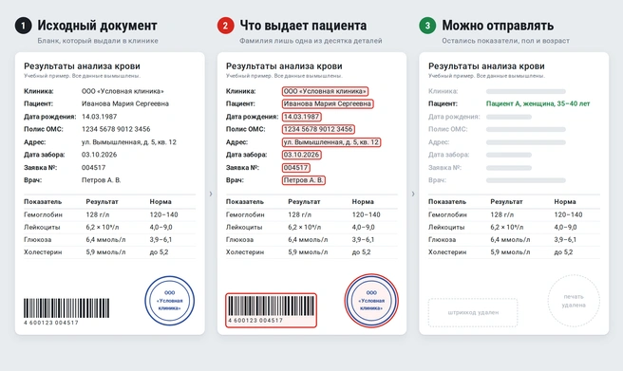
Task: Click the chevron arrow between second and third cards
Action: (x=413, y=194)
